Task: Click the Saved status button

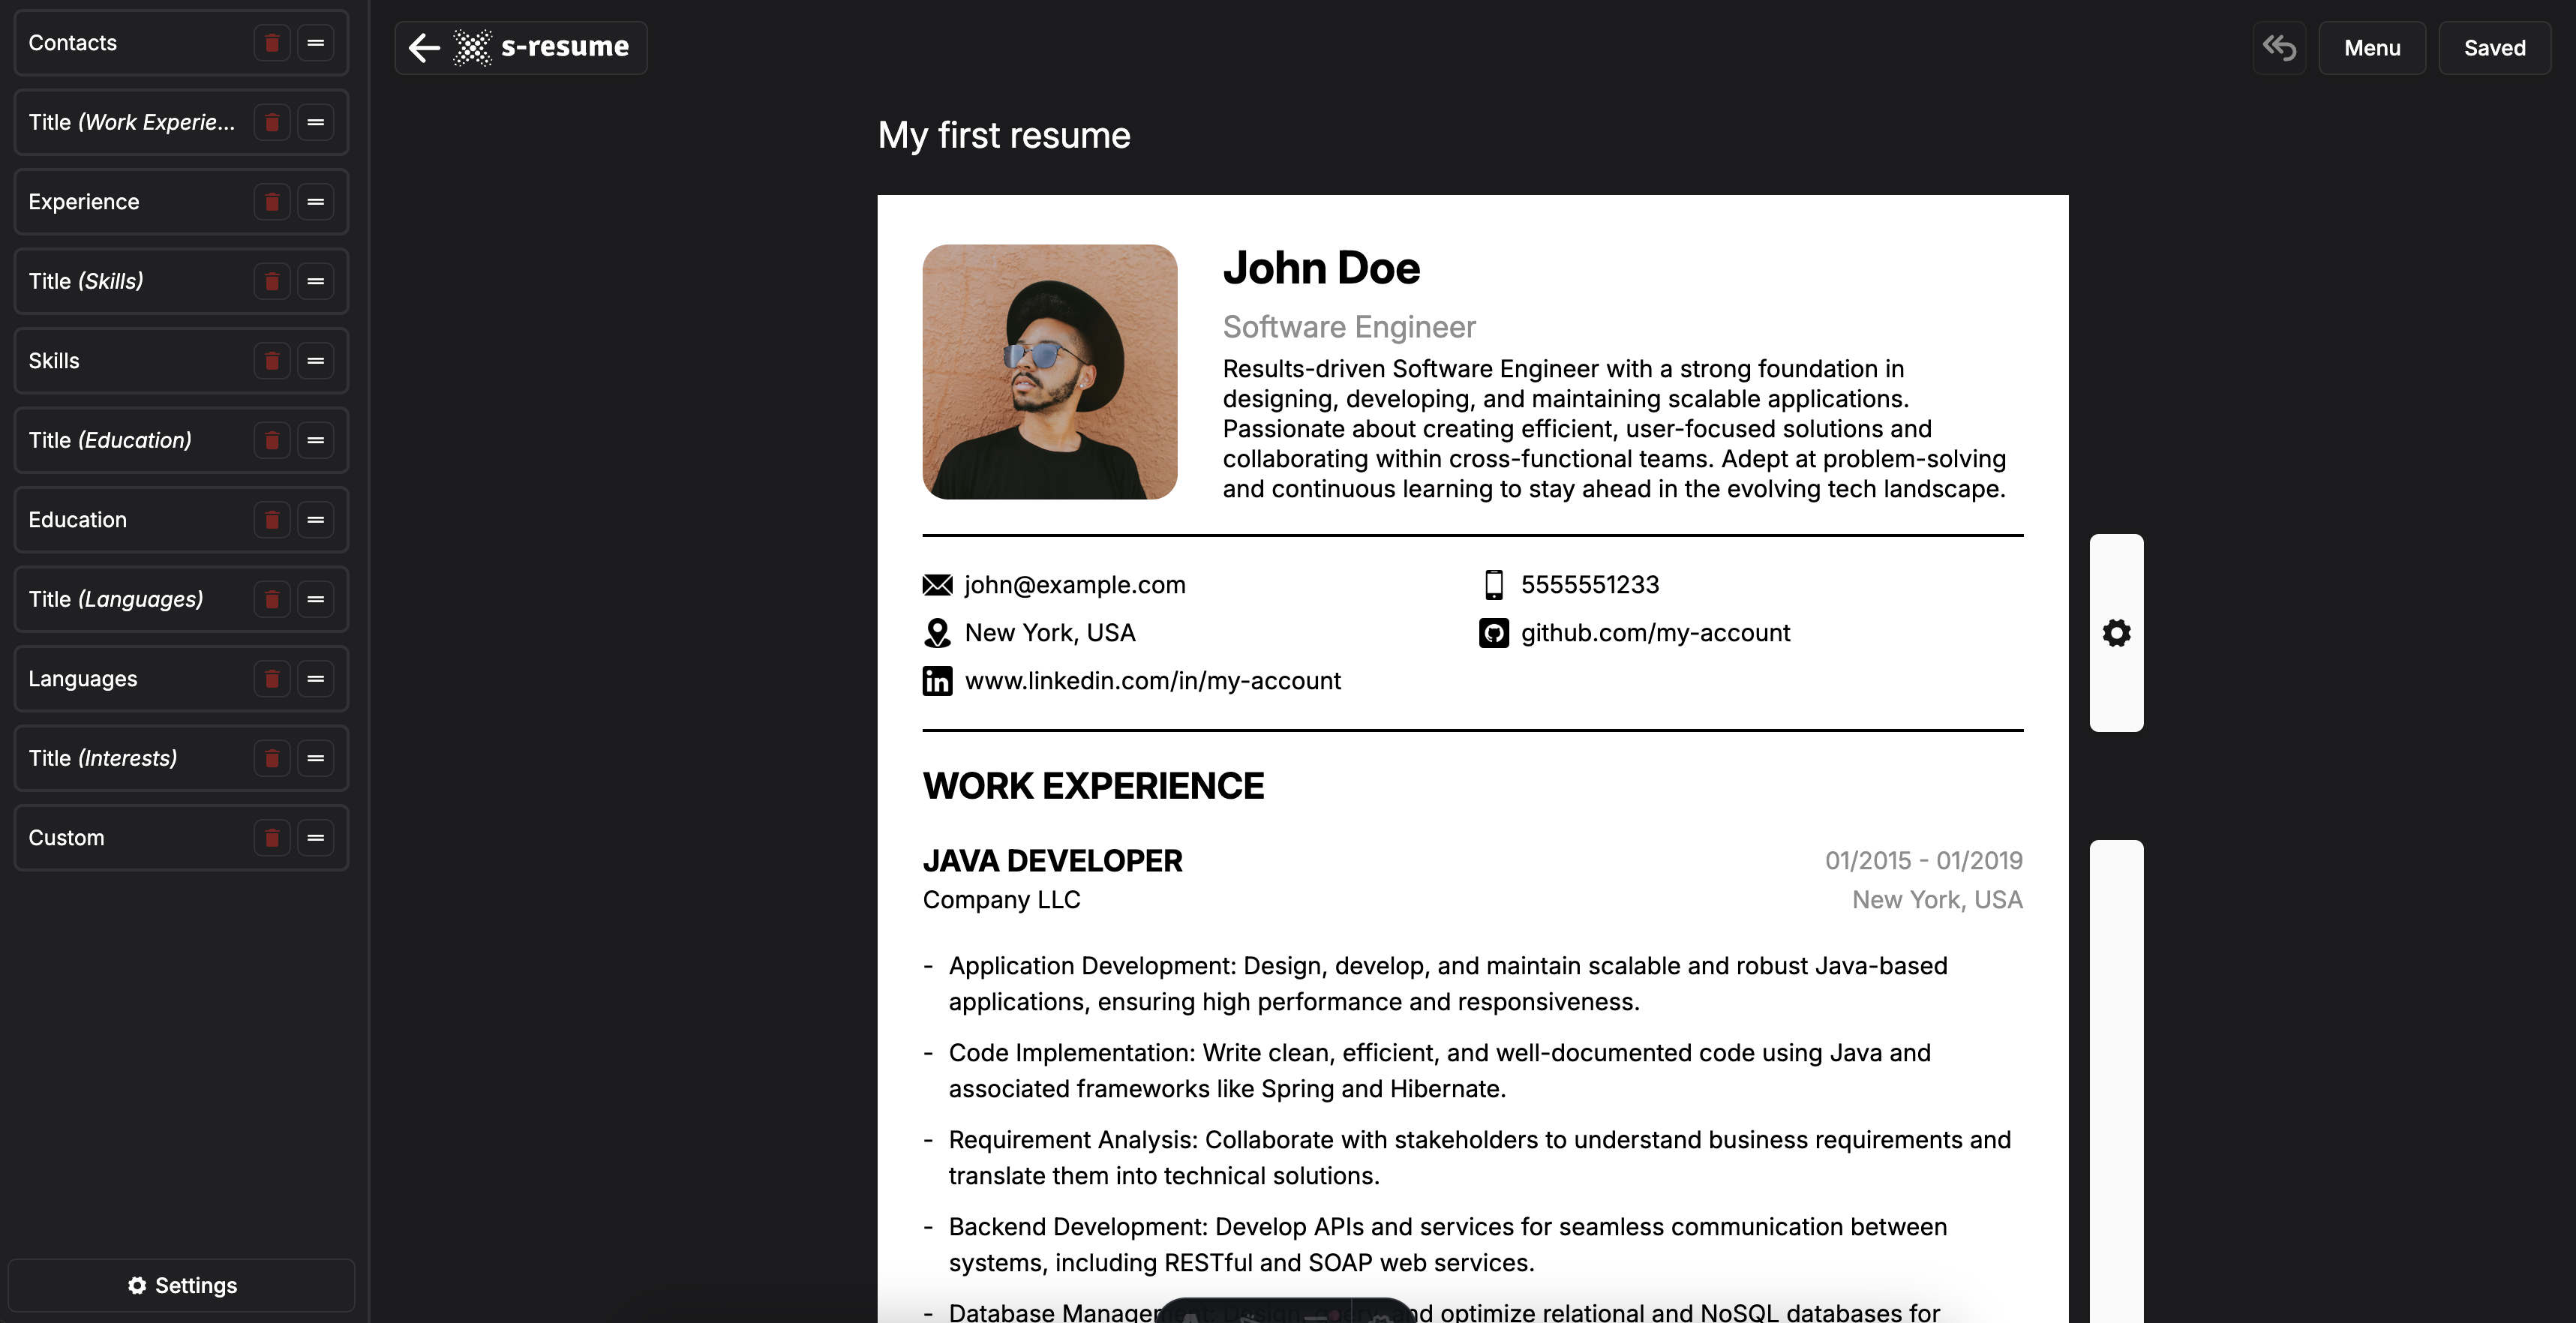Action: [x=2494, y=48]
